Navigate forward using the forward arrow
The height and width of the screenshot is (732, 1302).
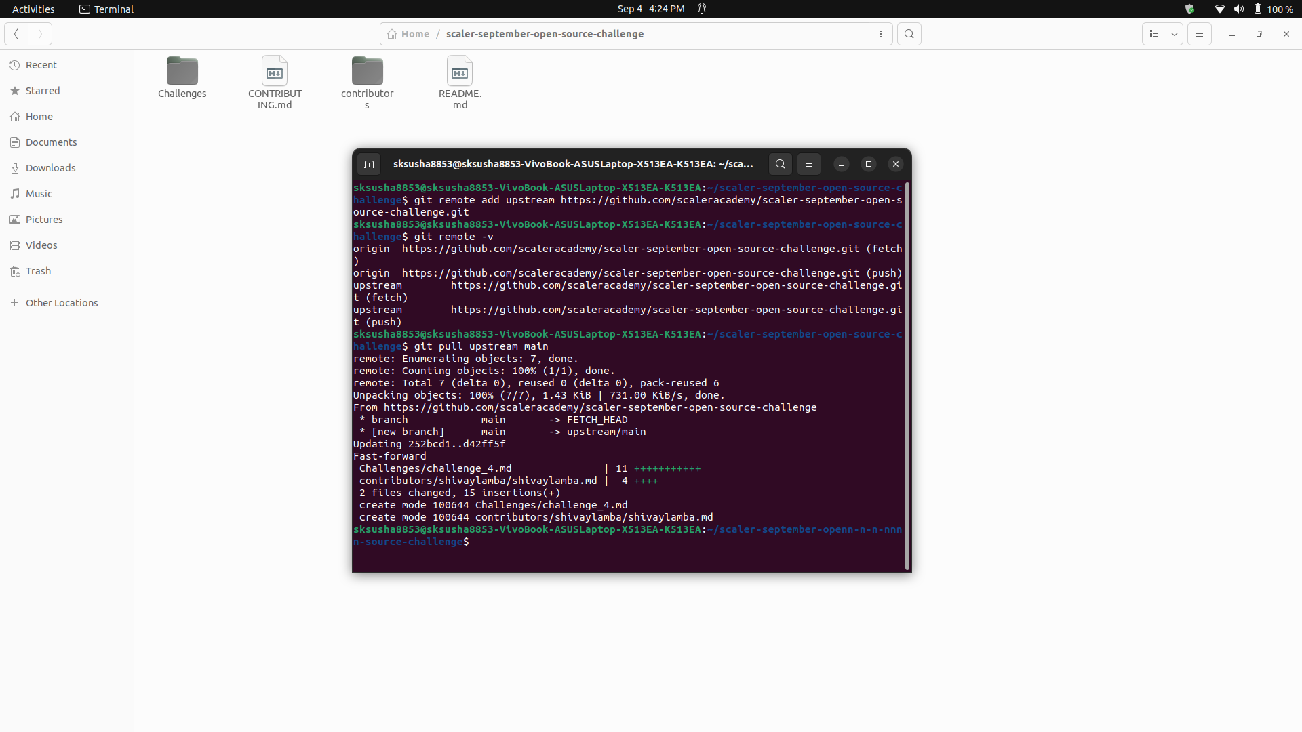[39, 33]
